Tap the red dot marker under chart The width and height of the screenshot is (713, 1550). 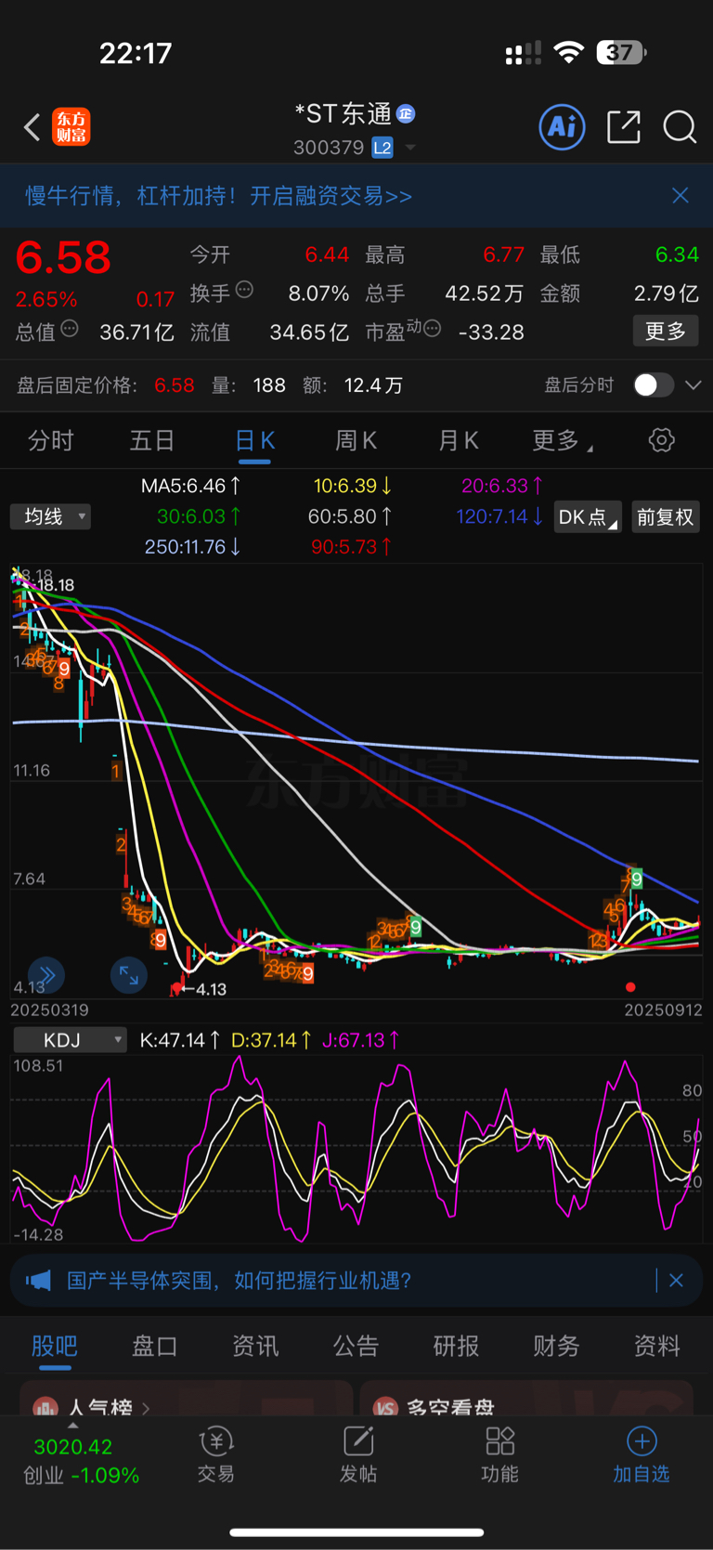click(630, 987)
